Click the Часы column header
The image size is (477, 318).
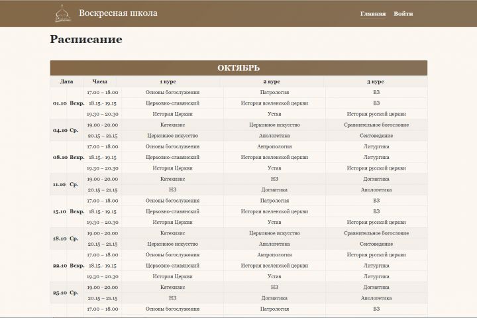click(x=99, y=81)
